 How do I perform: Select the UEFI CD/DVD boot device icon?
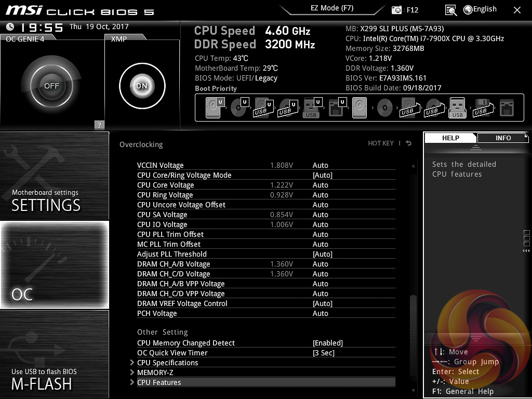240,108
